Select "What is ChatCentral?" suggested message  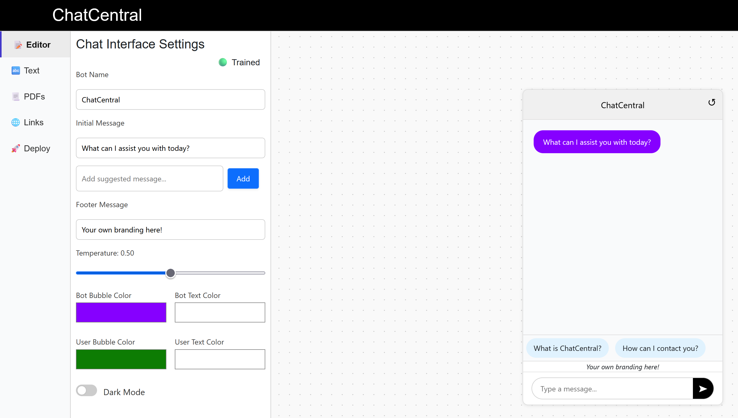(567, 348)
